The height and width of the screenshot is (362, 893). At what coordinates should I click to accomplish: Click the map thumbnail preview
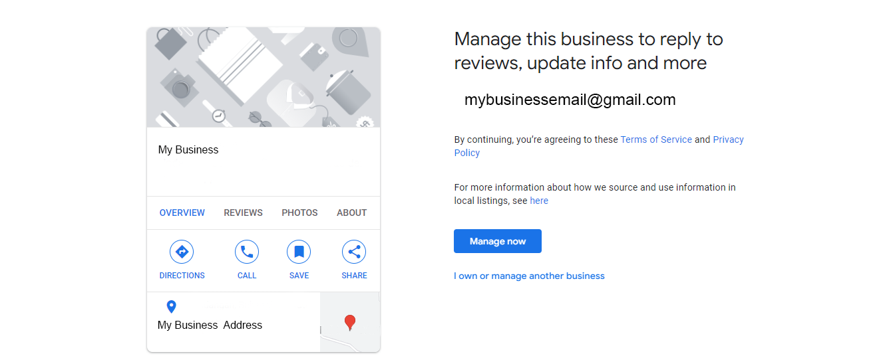(350, 322)
